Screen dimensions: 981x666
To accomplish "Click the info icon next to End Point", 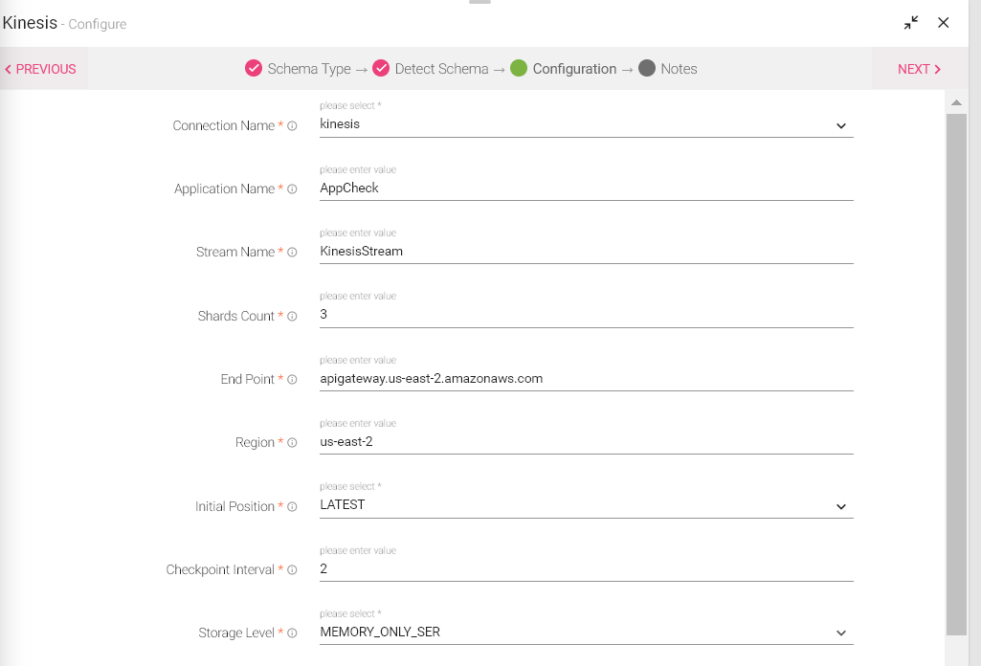I will (x=293, y=380).
